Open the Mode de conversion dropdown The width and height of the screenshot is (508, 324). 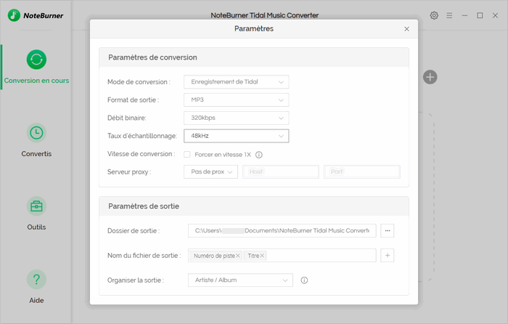pyautogui.click(x=236, y=82)
